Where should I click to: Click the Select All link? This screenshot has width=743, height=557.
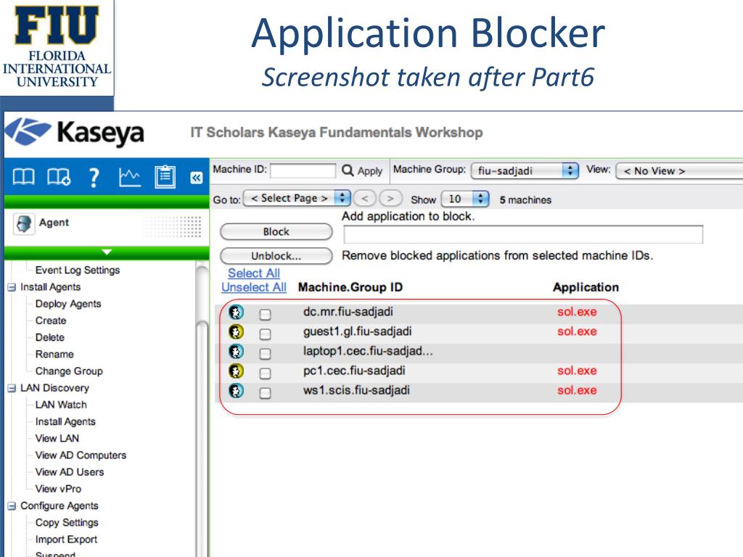(254, 273)
